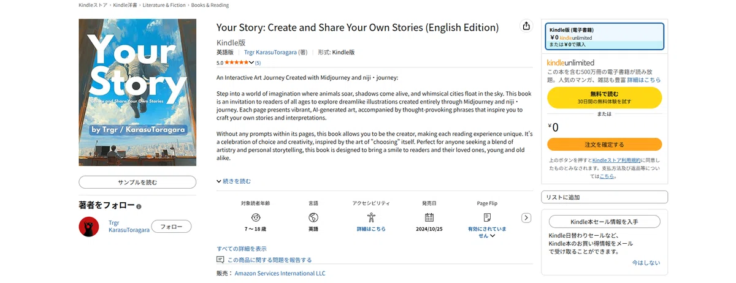Click the book title heading
736x283 pixels.
[358, 28]
